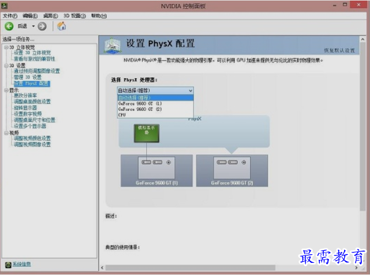Open 调整视频颜色设置 task

32,138
